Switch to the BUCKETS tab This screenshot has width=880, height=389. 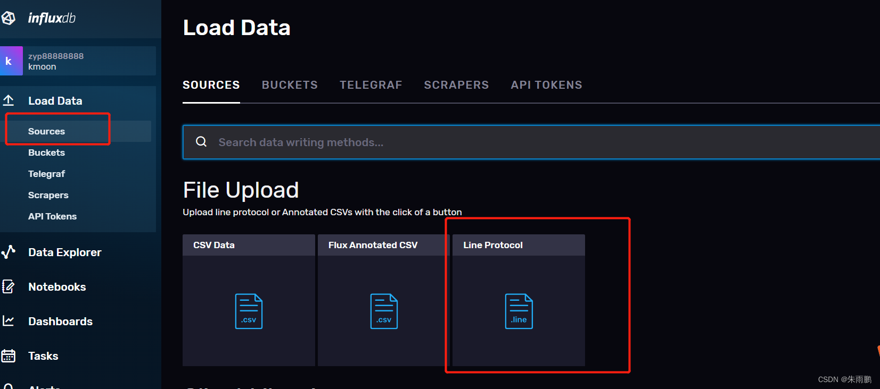coord(290,85)
